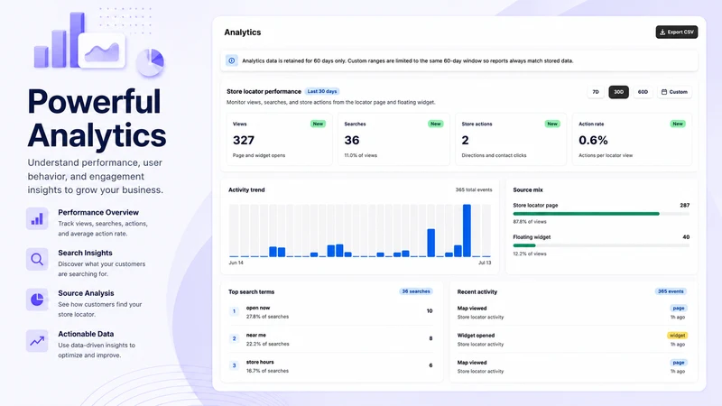
Task: Click the download icon on Export CSV
Action: click(662, 32)
